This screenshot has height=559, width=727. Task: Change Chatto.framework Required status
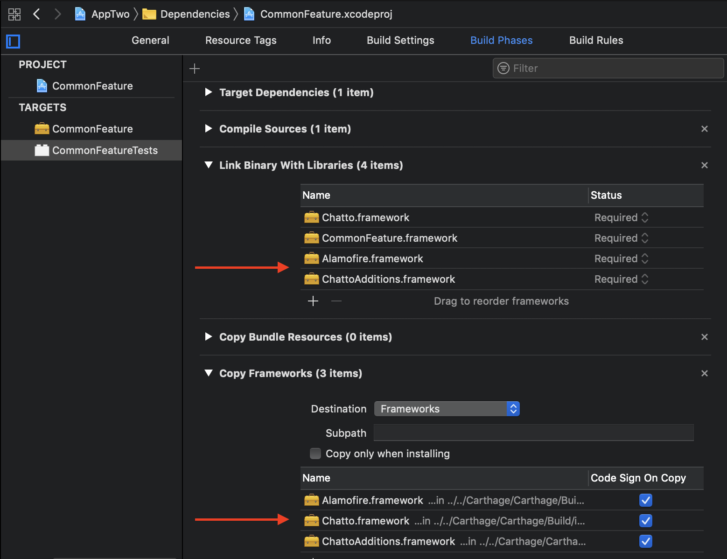pos(621,217)
